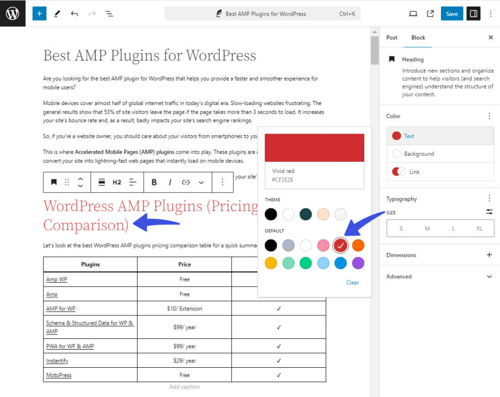Open Typography panel options menu
Screen dimensions: 500x397
click(x=489, y=198)
